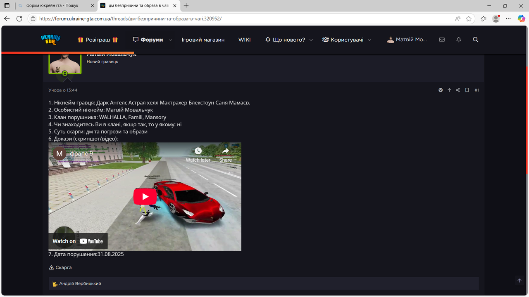The image size is (529, 297).
Task: Add this page to favorites star
Action: pos(469,19)
